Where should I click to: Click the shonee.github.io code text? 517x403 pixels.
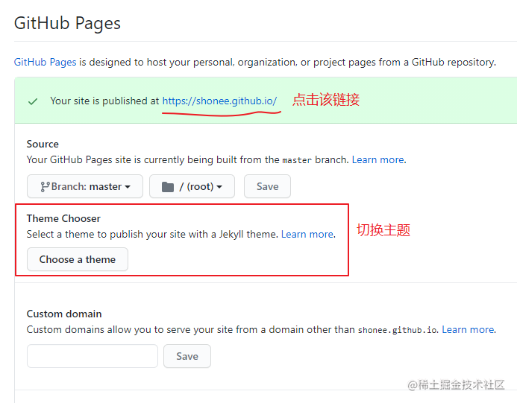pos(398,330)
